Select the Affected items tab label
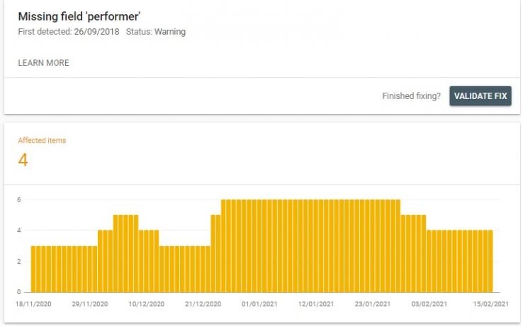This screenshot has height=326, width=523. click(x=42, y=141)
